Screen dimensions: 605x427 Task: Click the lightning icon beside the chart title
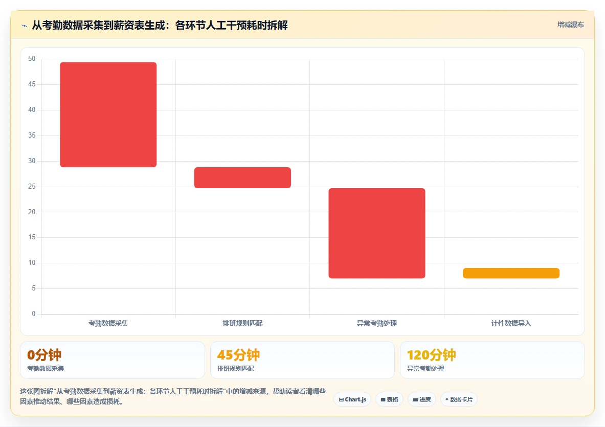click(25, 26)
